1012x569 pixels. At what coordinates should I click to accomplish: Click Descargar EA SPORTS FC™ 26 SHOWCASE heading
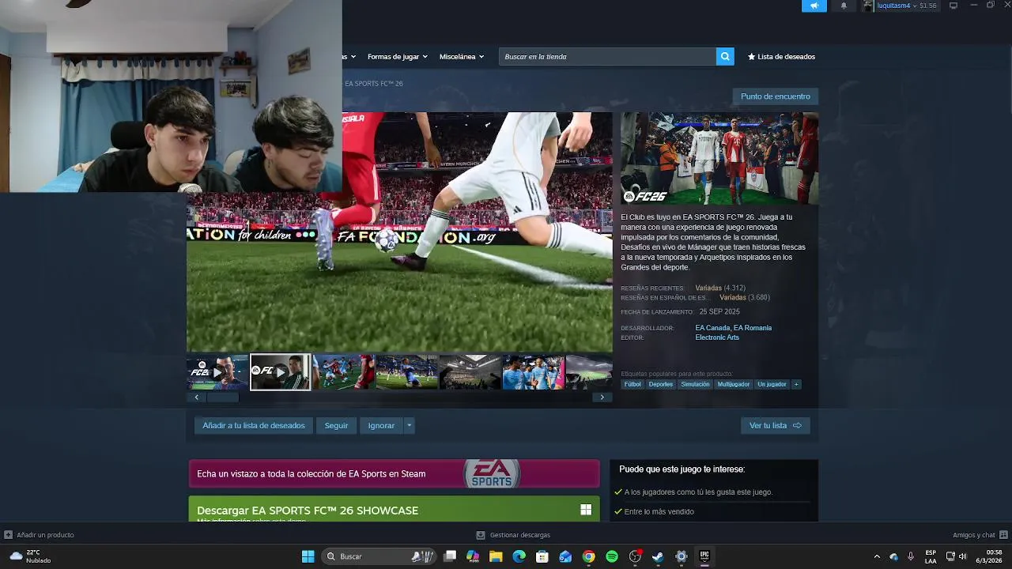click(308, 511)
